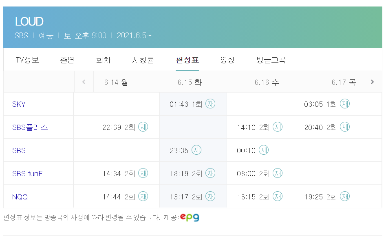
Task: Click rerun icon for SBS 23:35 airing
Action: (196, 150)
